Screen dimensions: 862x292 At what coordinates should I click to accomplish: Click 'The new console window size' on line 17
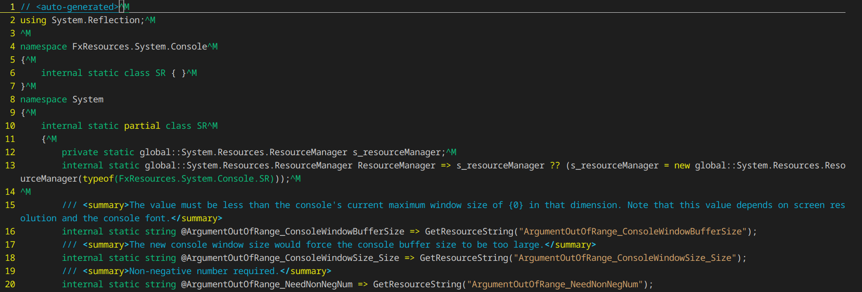point(199,245)
